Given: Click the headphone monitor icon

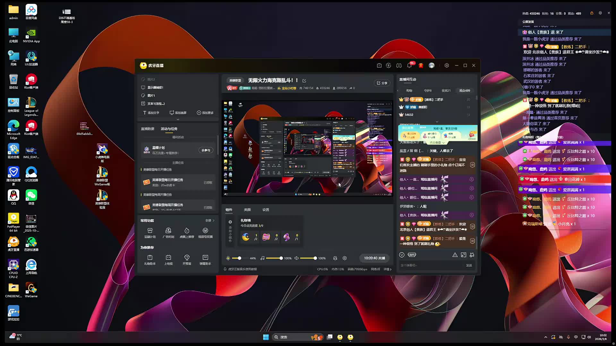Looking at the screenshot, I should (x=335, y=258).
